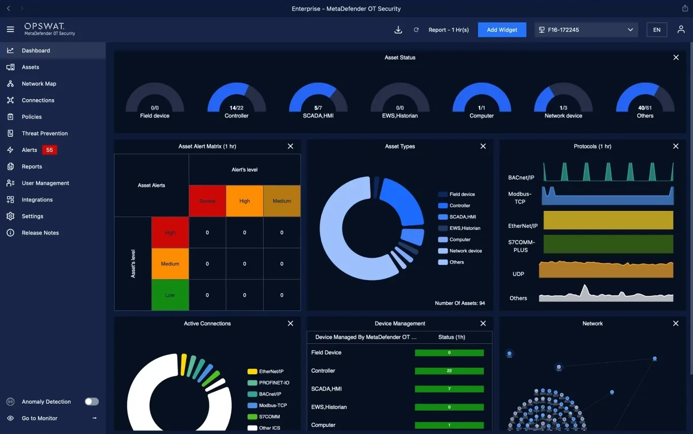Click the Assets sidebar icon

pos(10,67)
